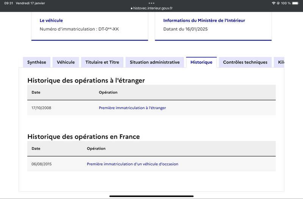The height and width of the screenshot is (199, 303).
Task: Click the Datant du 16/01/2025 text
Action: [x=186, y=29]
